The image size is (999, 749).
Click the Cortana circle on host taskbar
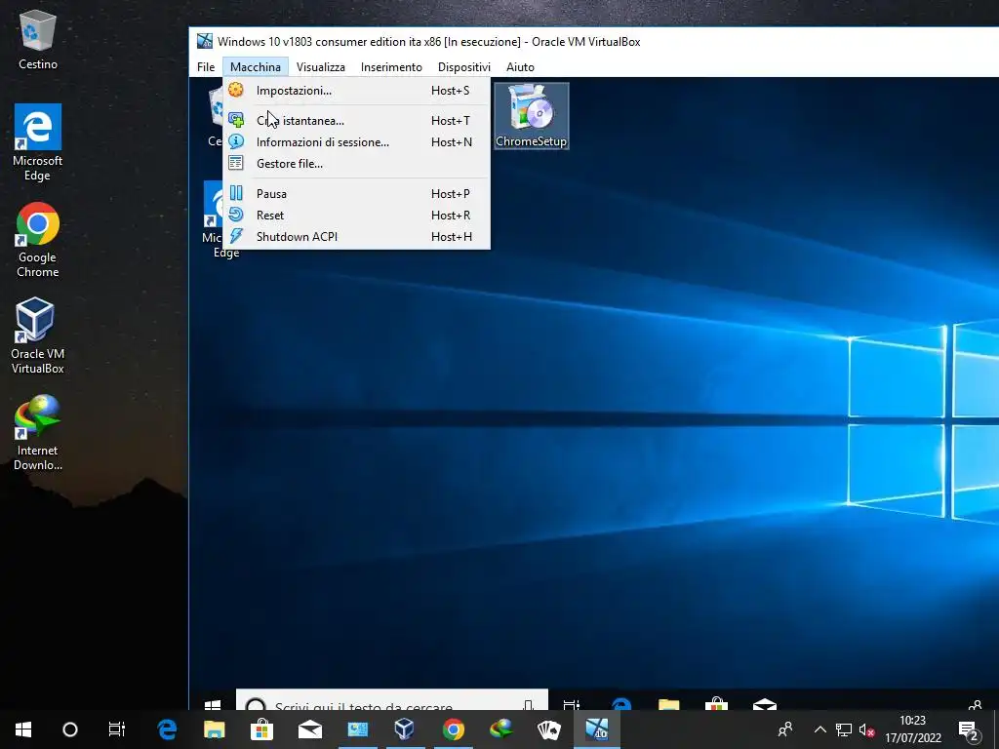pyautogui.click(x=70, y=729)
